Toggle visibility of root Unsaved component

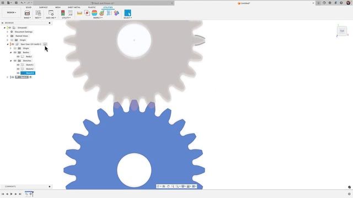10,28
